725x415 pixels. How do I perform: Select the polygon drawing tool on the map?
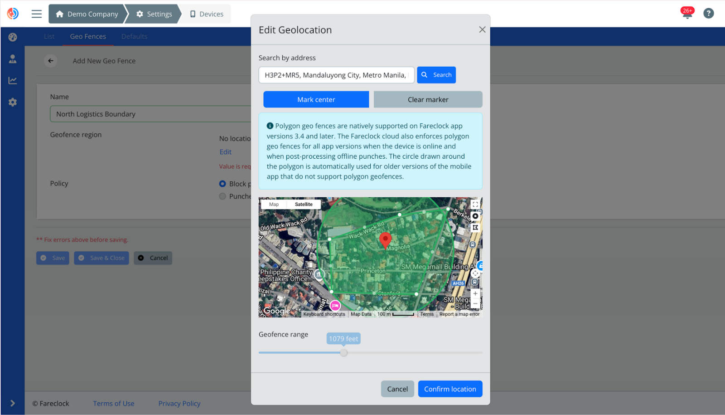coord(475,227)
